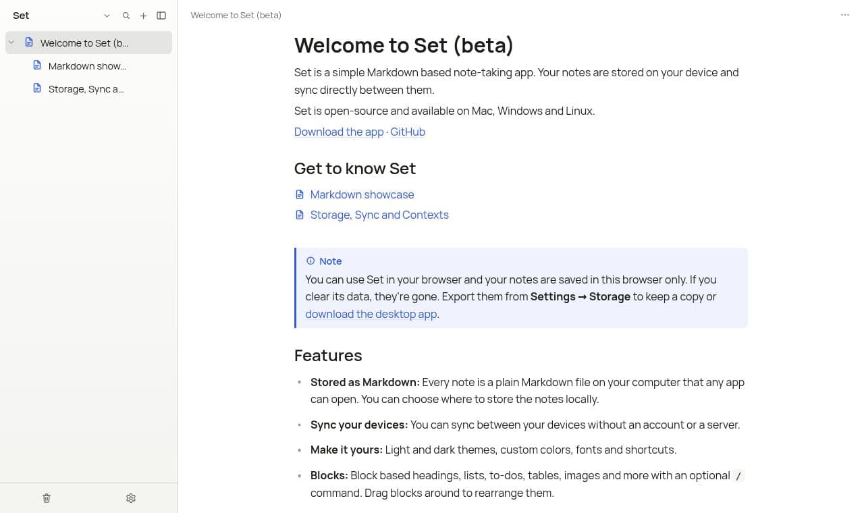
Task: Open the Set workspace dropdown chevron
Action: (x=107, y=16)
